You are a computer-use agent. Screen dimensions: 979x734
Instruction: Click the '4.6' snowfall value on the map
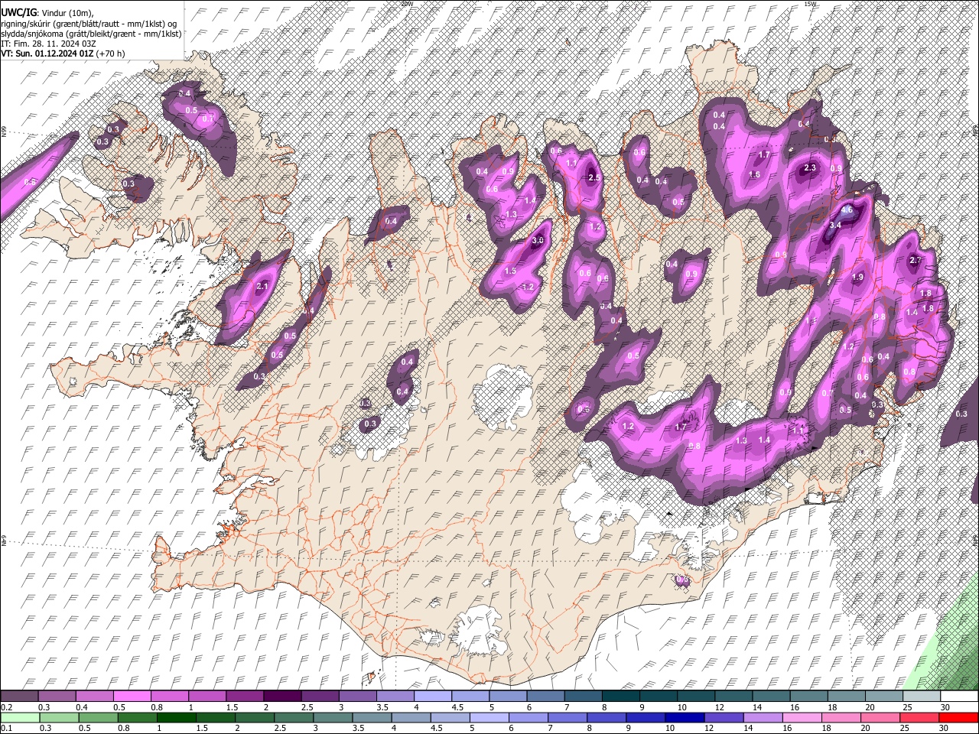[847, 209]
